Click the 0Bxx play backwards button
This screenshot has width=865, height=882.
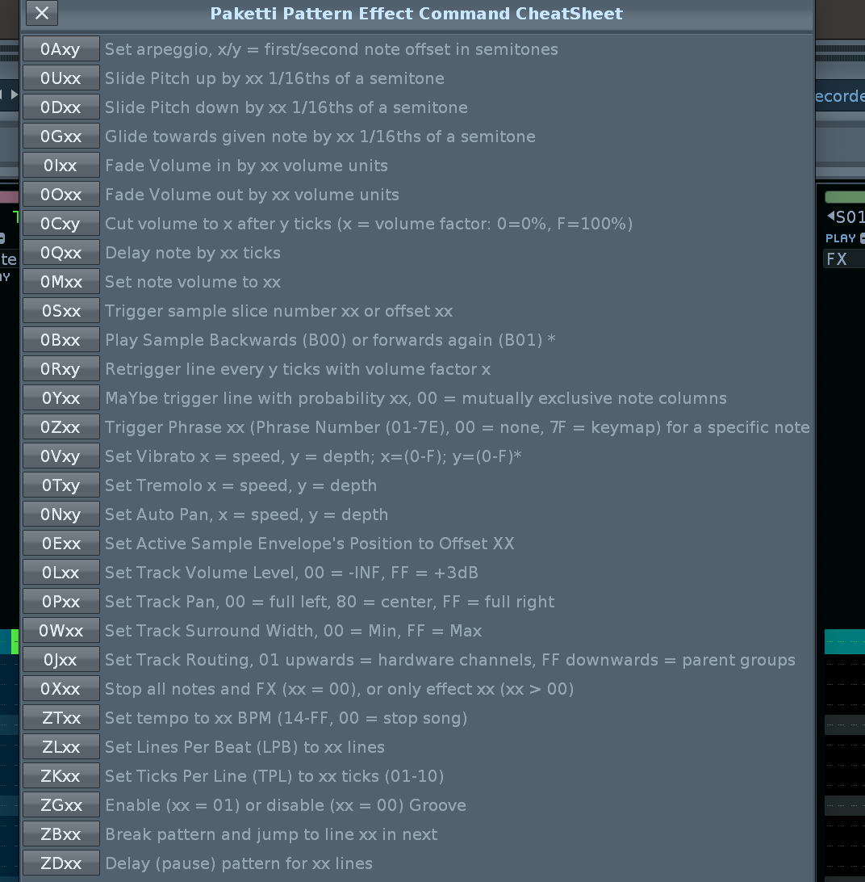(61, 340)
